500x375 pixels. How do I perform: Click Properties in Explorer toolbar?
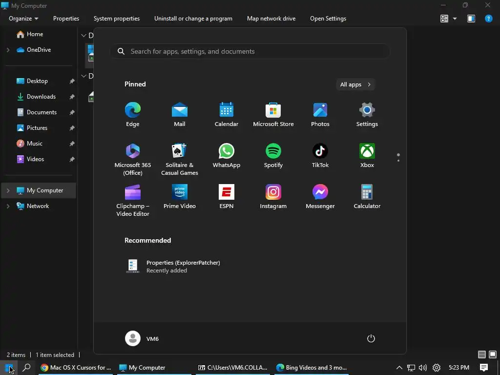pyautogui.click(x=66, y=19)
